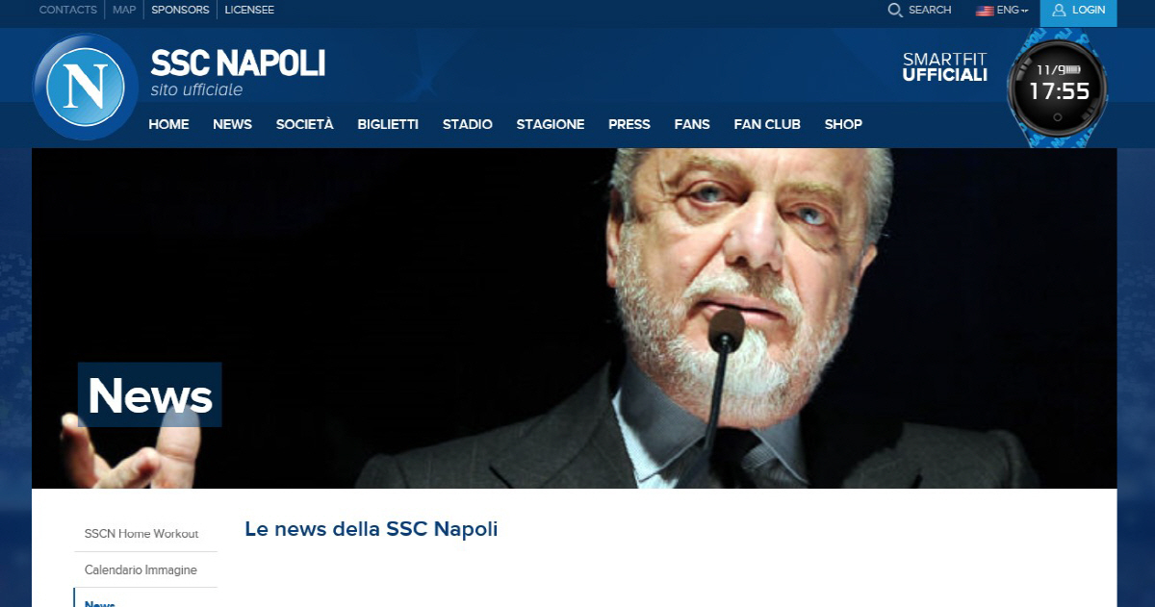Screen dimensions: 1155x607
Task: Select the FAN CLUB navigation item
Action: point(767,124)
